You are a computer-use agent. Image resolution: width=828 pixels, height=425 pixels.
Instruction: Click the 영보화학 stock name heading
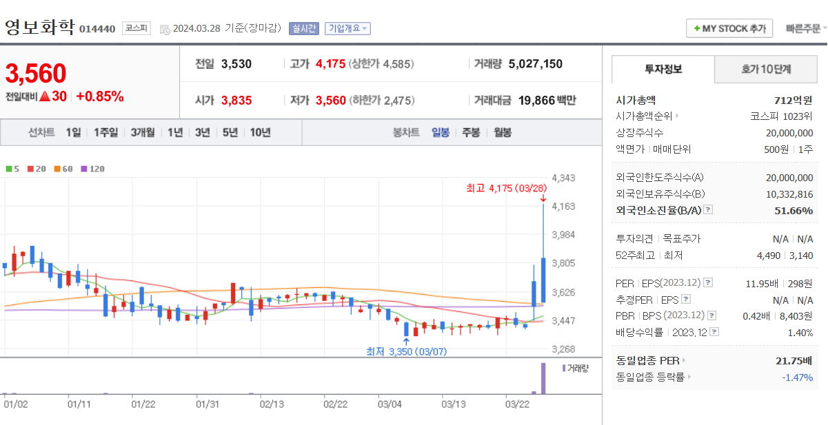[39, 27]
